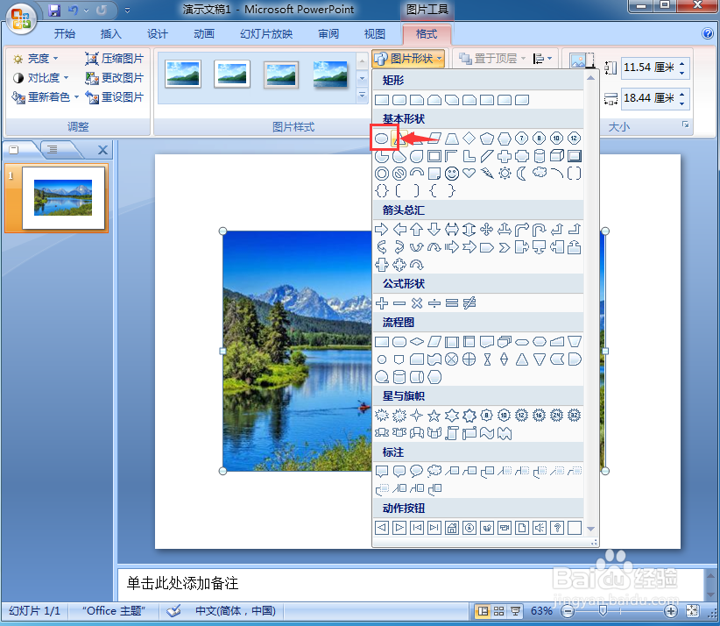Start slide show from status bar

515,611
